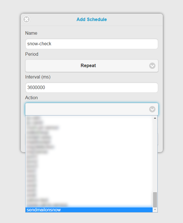183x223 pixels.
Task: Click the chevron icon in Action dropdown
Action: pyautogui.click(x=152, y=109)
